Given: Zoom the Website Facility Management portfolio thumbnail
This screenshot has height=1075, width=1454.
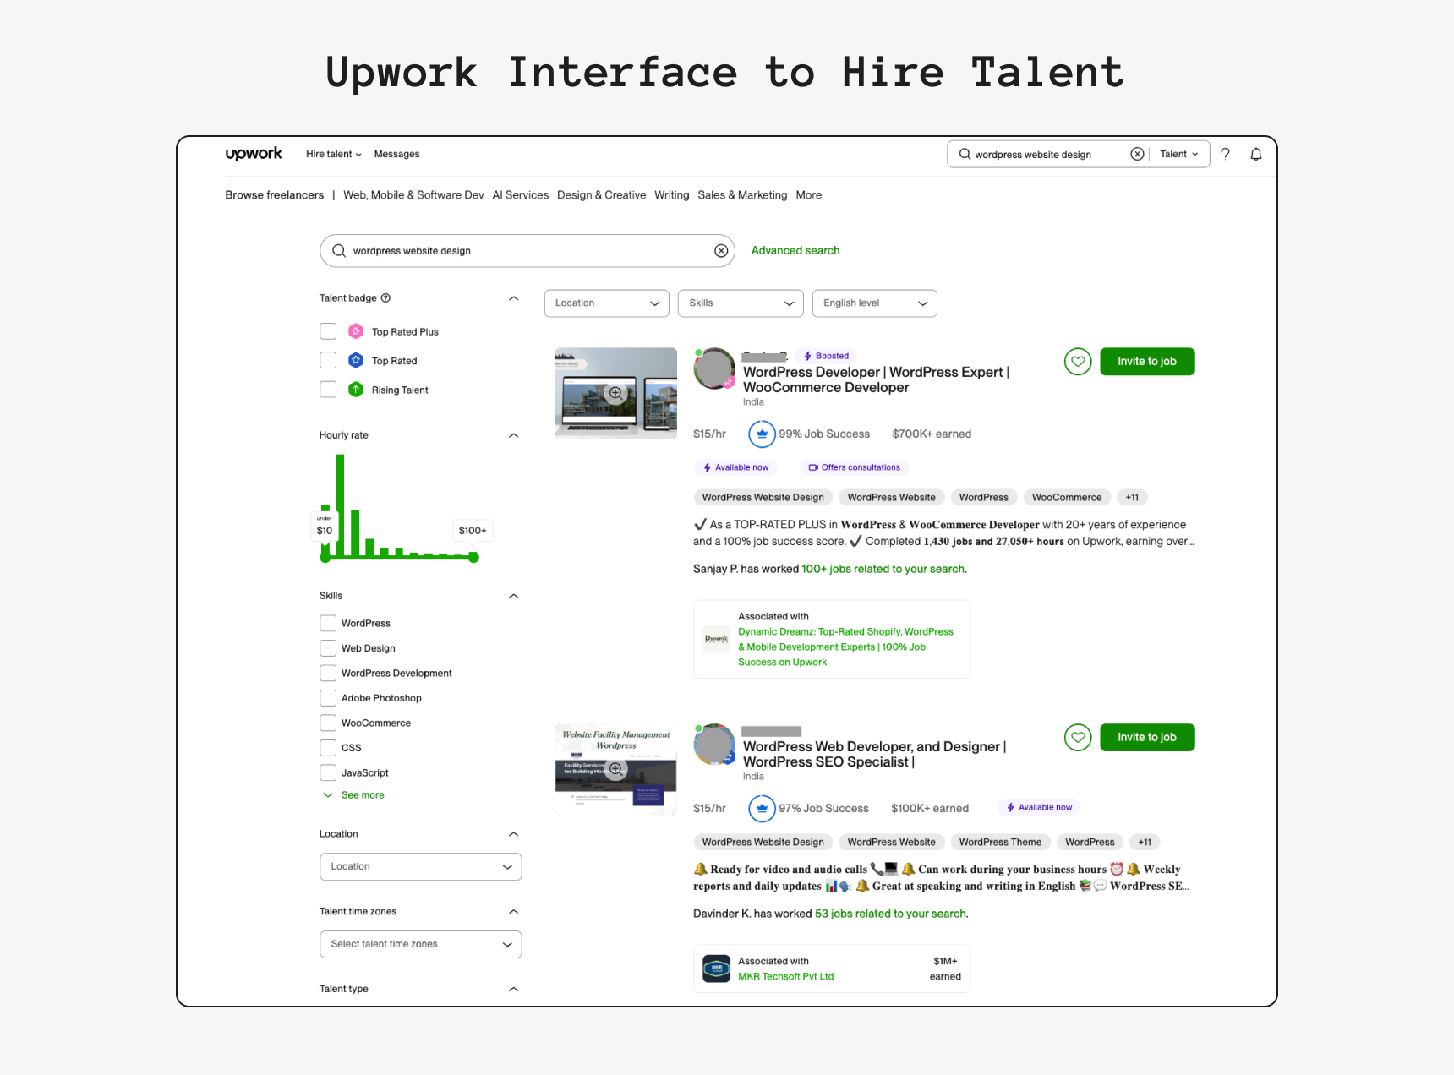Looking at the screenshot, I should coord(616,769).
